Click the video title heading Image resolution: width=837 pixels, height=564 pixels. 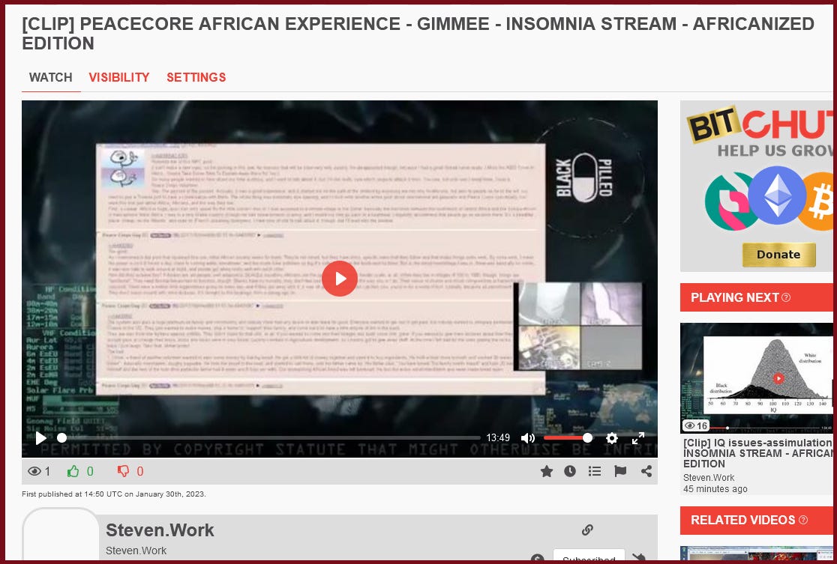click(418, 34)
